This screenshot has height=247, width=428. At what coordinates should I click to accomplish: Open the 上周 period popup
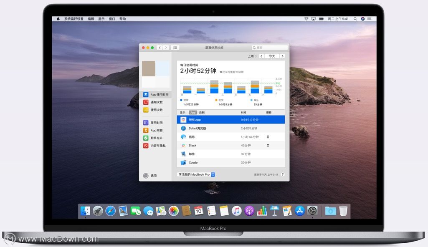pyautogui.click(x=252, y=56)
